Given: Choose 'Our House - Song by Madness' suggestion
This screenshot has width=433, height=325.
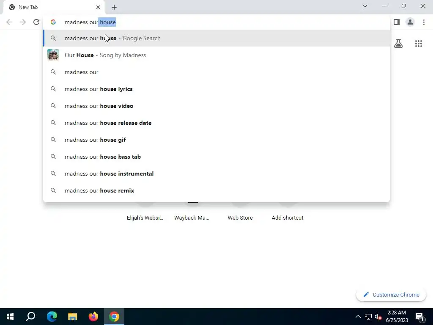Looking at the screenshot, I should (x=216, y=55).
